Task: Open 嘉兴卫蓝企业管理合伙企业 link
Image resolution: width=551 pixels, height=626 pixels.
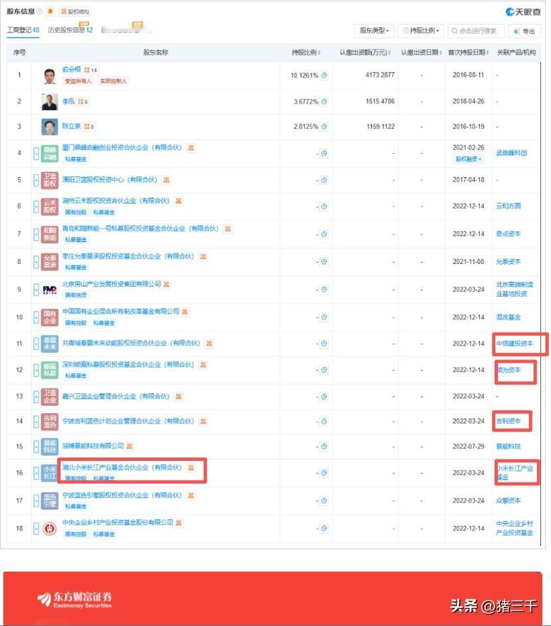Action: tap(116, 397)
